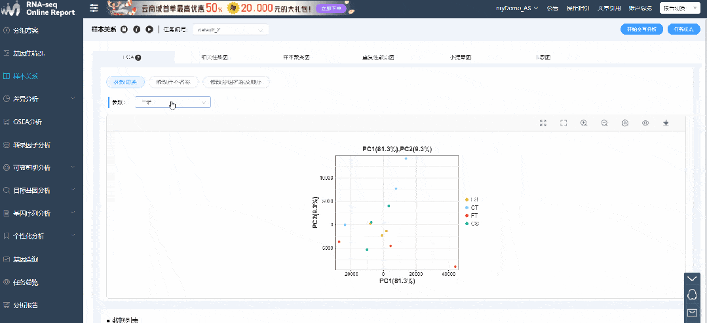Screen dimensions: 707x323
Task: Open the notes icon beside 样本关系 title
Action: point(124,29)
